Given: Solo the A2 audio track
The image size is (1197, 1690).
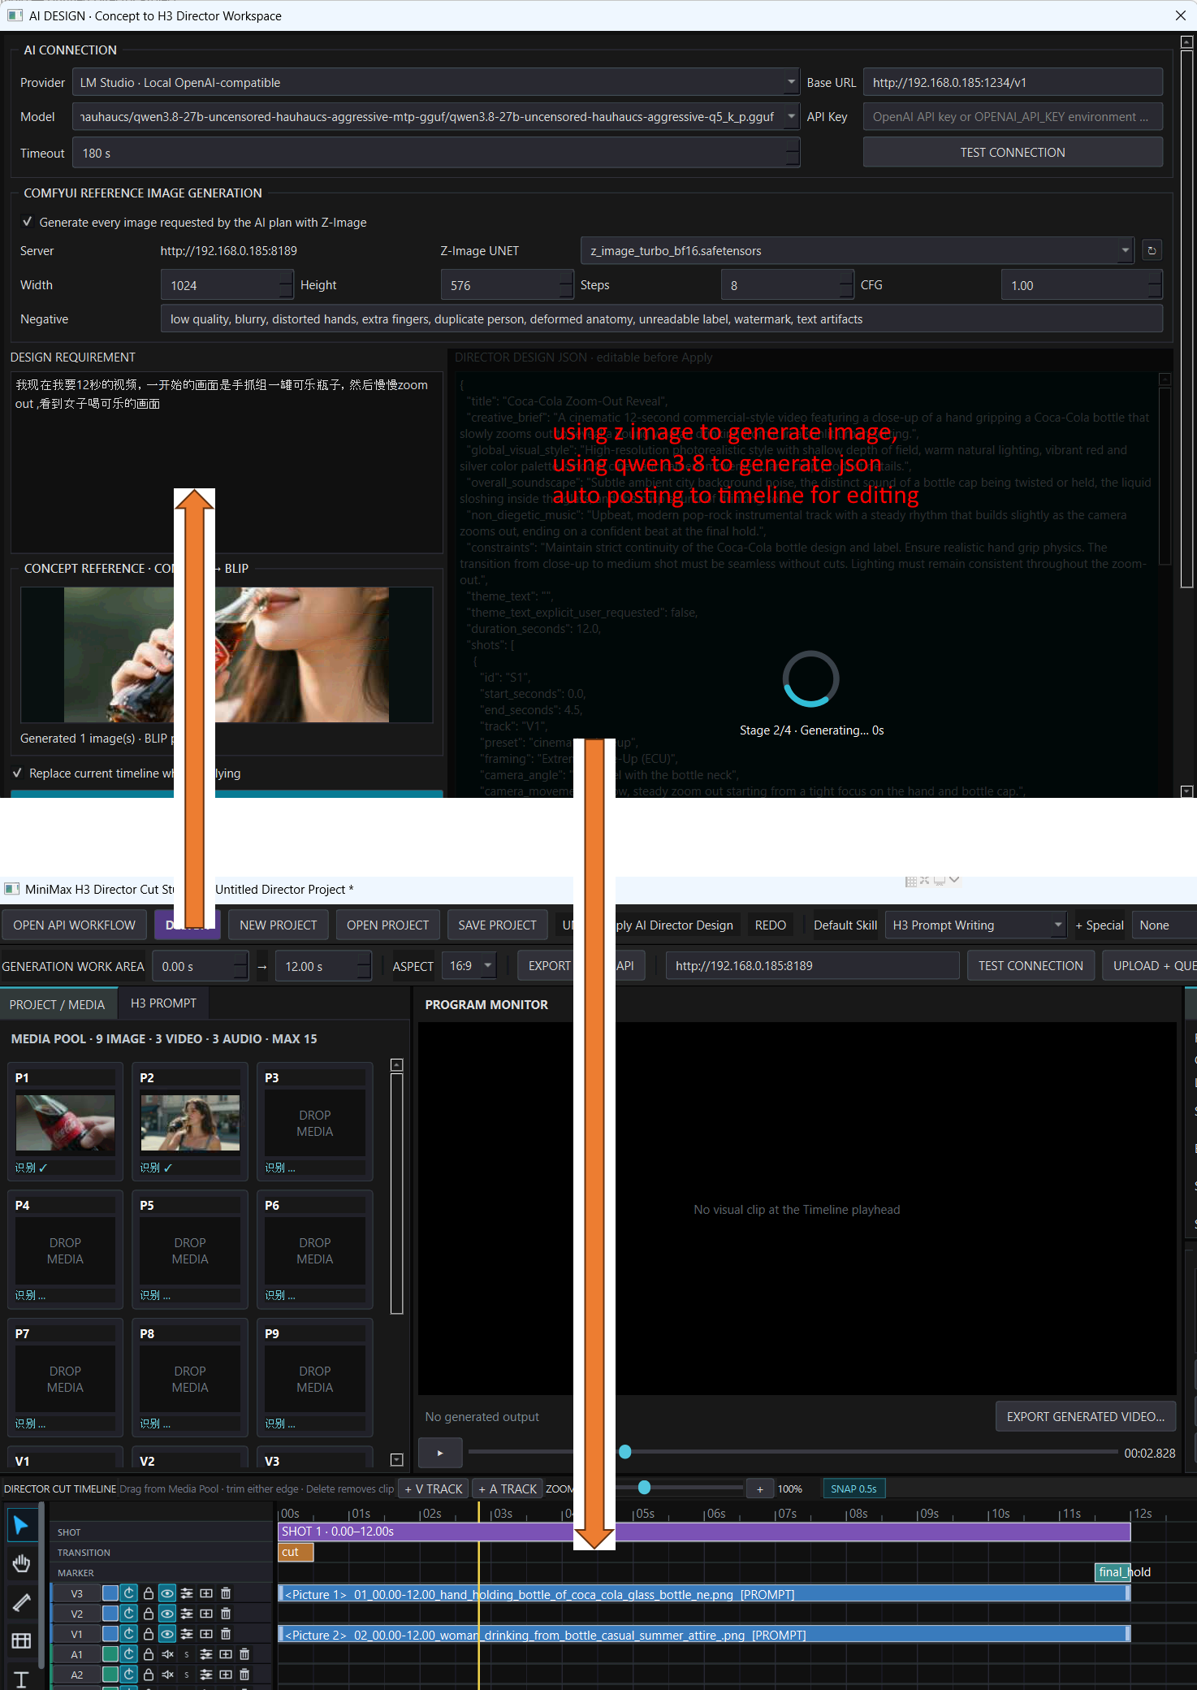Looking at the screenshot, I should tap(187, 1674).
